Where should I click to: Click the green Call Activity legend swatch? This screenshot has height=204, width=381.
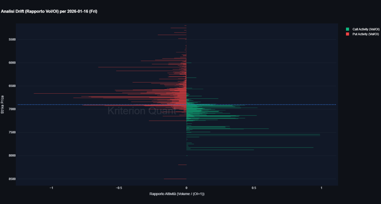point(348,29)
